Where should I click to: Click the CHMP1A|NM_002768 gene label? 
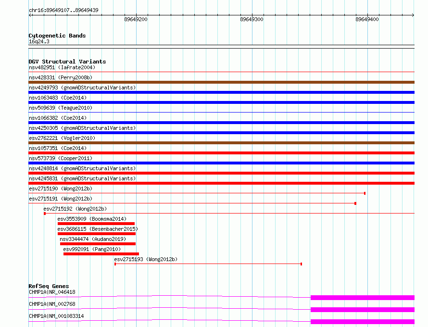pos(52,304)
